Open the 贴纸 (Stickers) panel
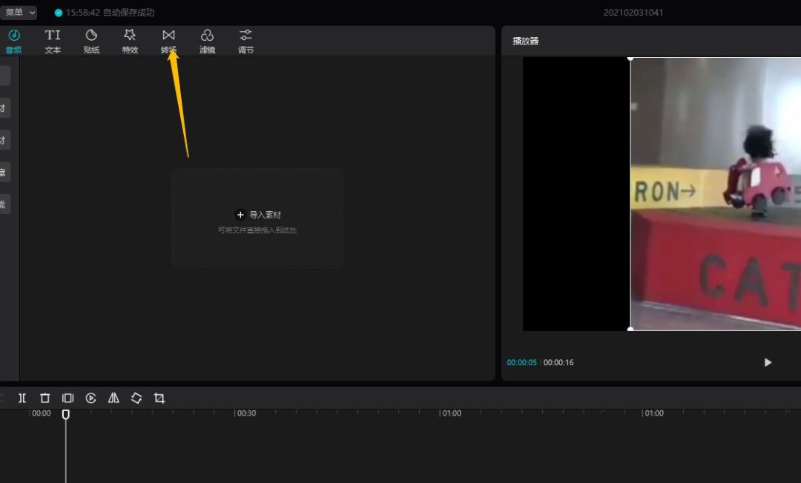 coord(91,41)
